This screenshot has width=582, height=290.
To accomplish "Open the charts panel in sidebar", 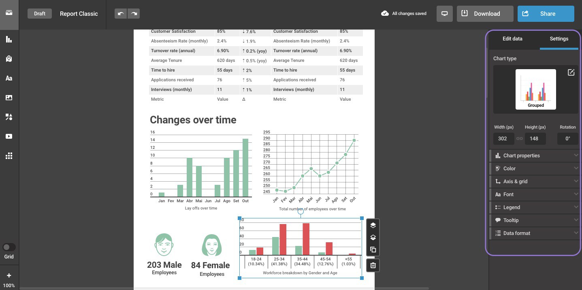I will click(x=9, y=40).
